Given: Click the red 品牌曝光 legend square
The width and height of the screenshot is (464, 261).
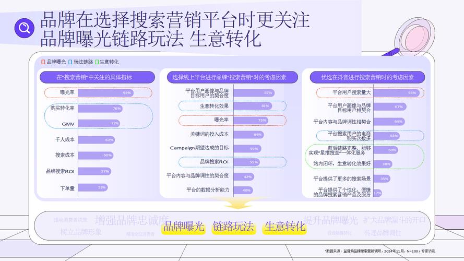Looking at the screenshot, I should click(x=43, y=62).
